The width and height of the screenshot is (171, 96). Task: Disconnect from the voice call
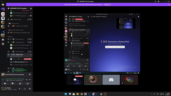click(30, 80)
